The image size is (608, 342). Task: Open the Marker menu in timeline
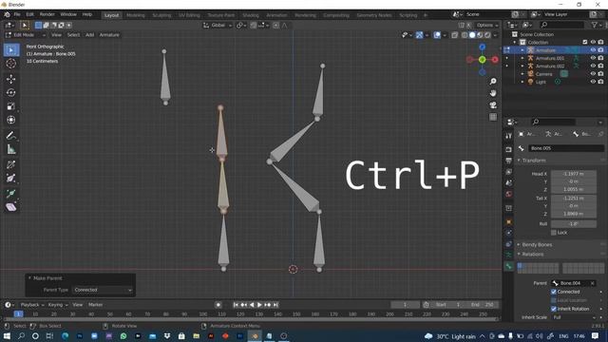click(95, 305)
